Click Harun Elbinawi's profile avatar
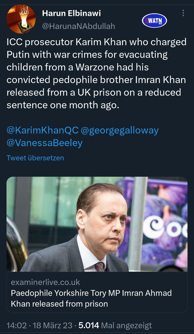 21,19
